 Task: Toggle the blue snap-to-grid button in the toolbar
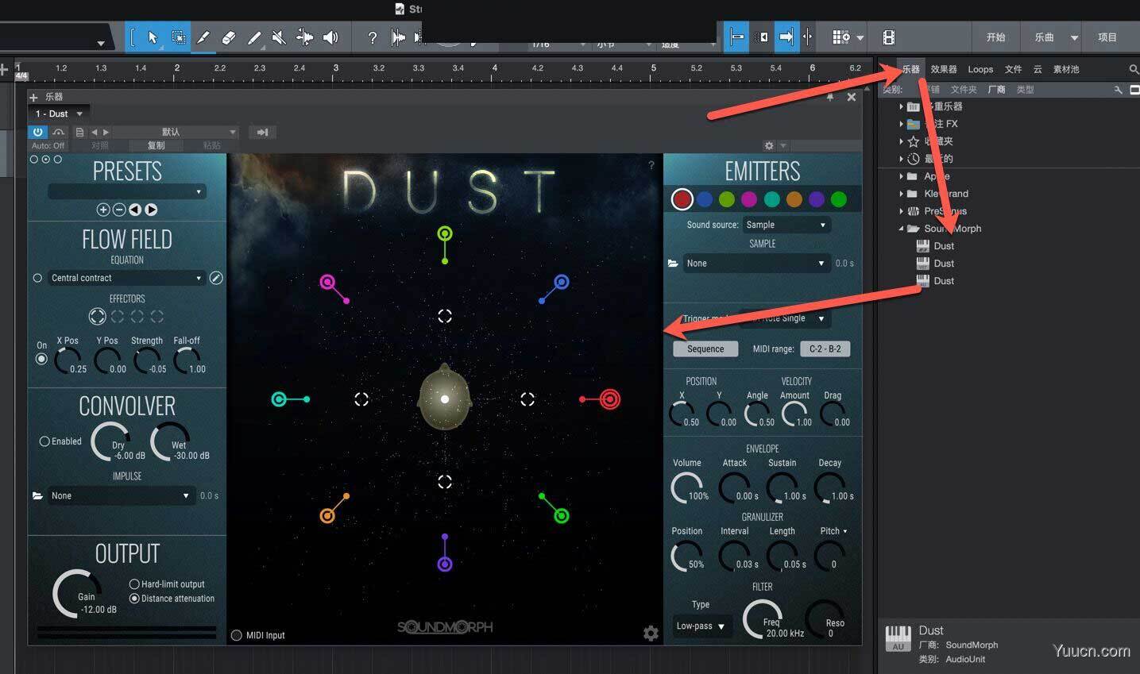736,37
